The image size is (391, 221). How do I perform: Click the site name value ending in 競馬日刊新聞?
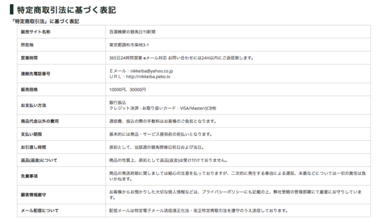point(132,32)
